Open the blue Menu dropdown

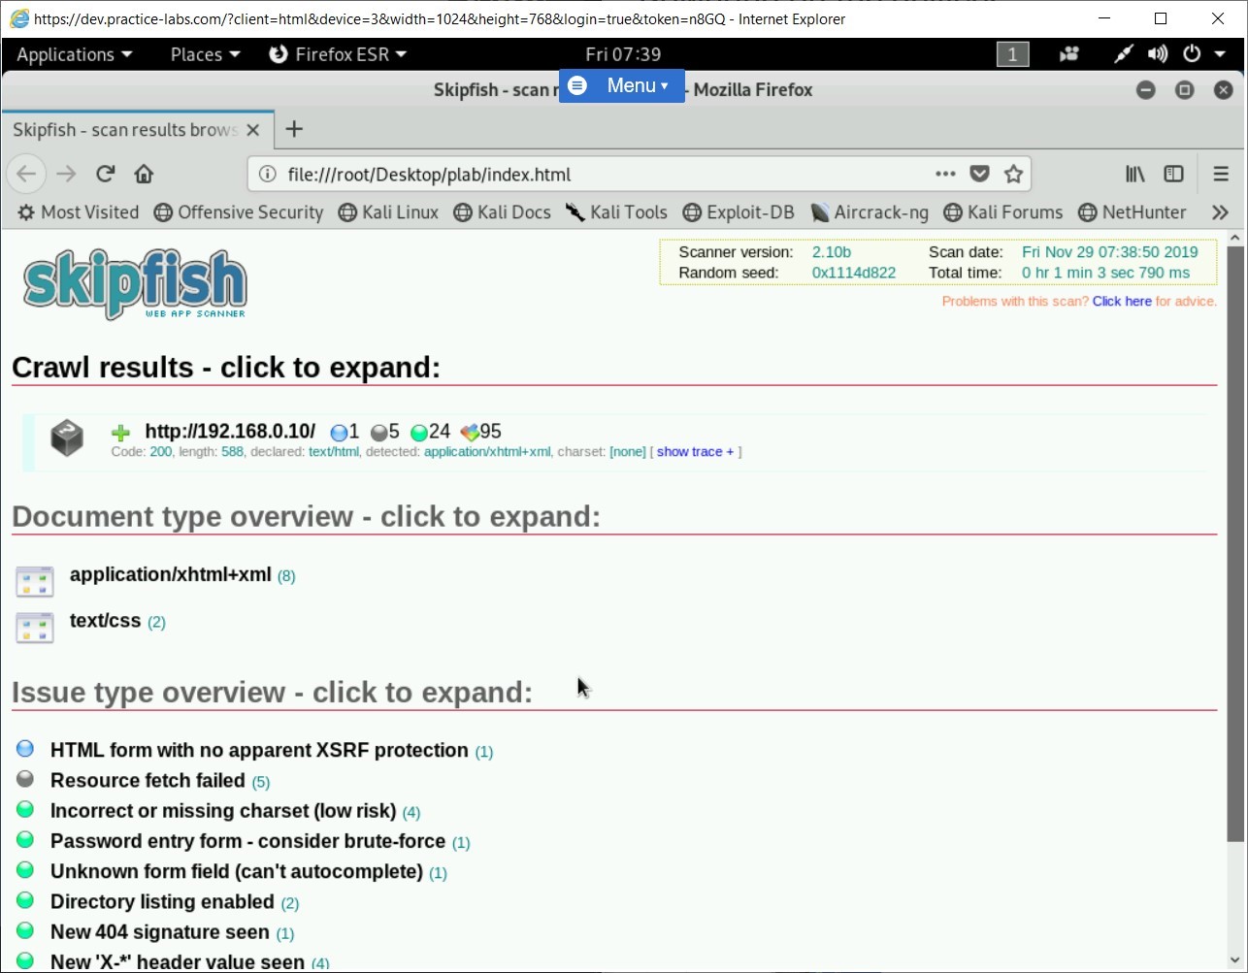(x=621, y=85)
